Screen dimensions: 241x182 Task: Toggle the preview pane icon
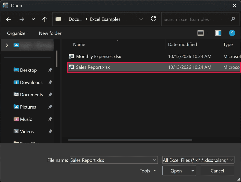pos(218,33)
